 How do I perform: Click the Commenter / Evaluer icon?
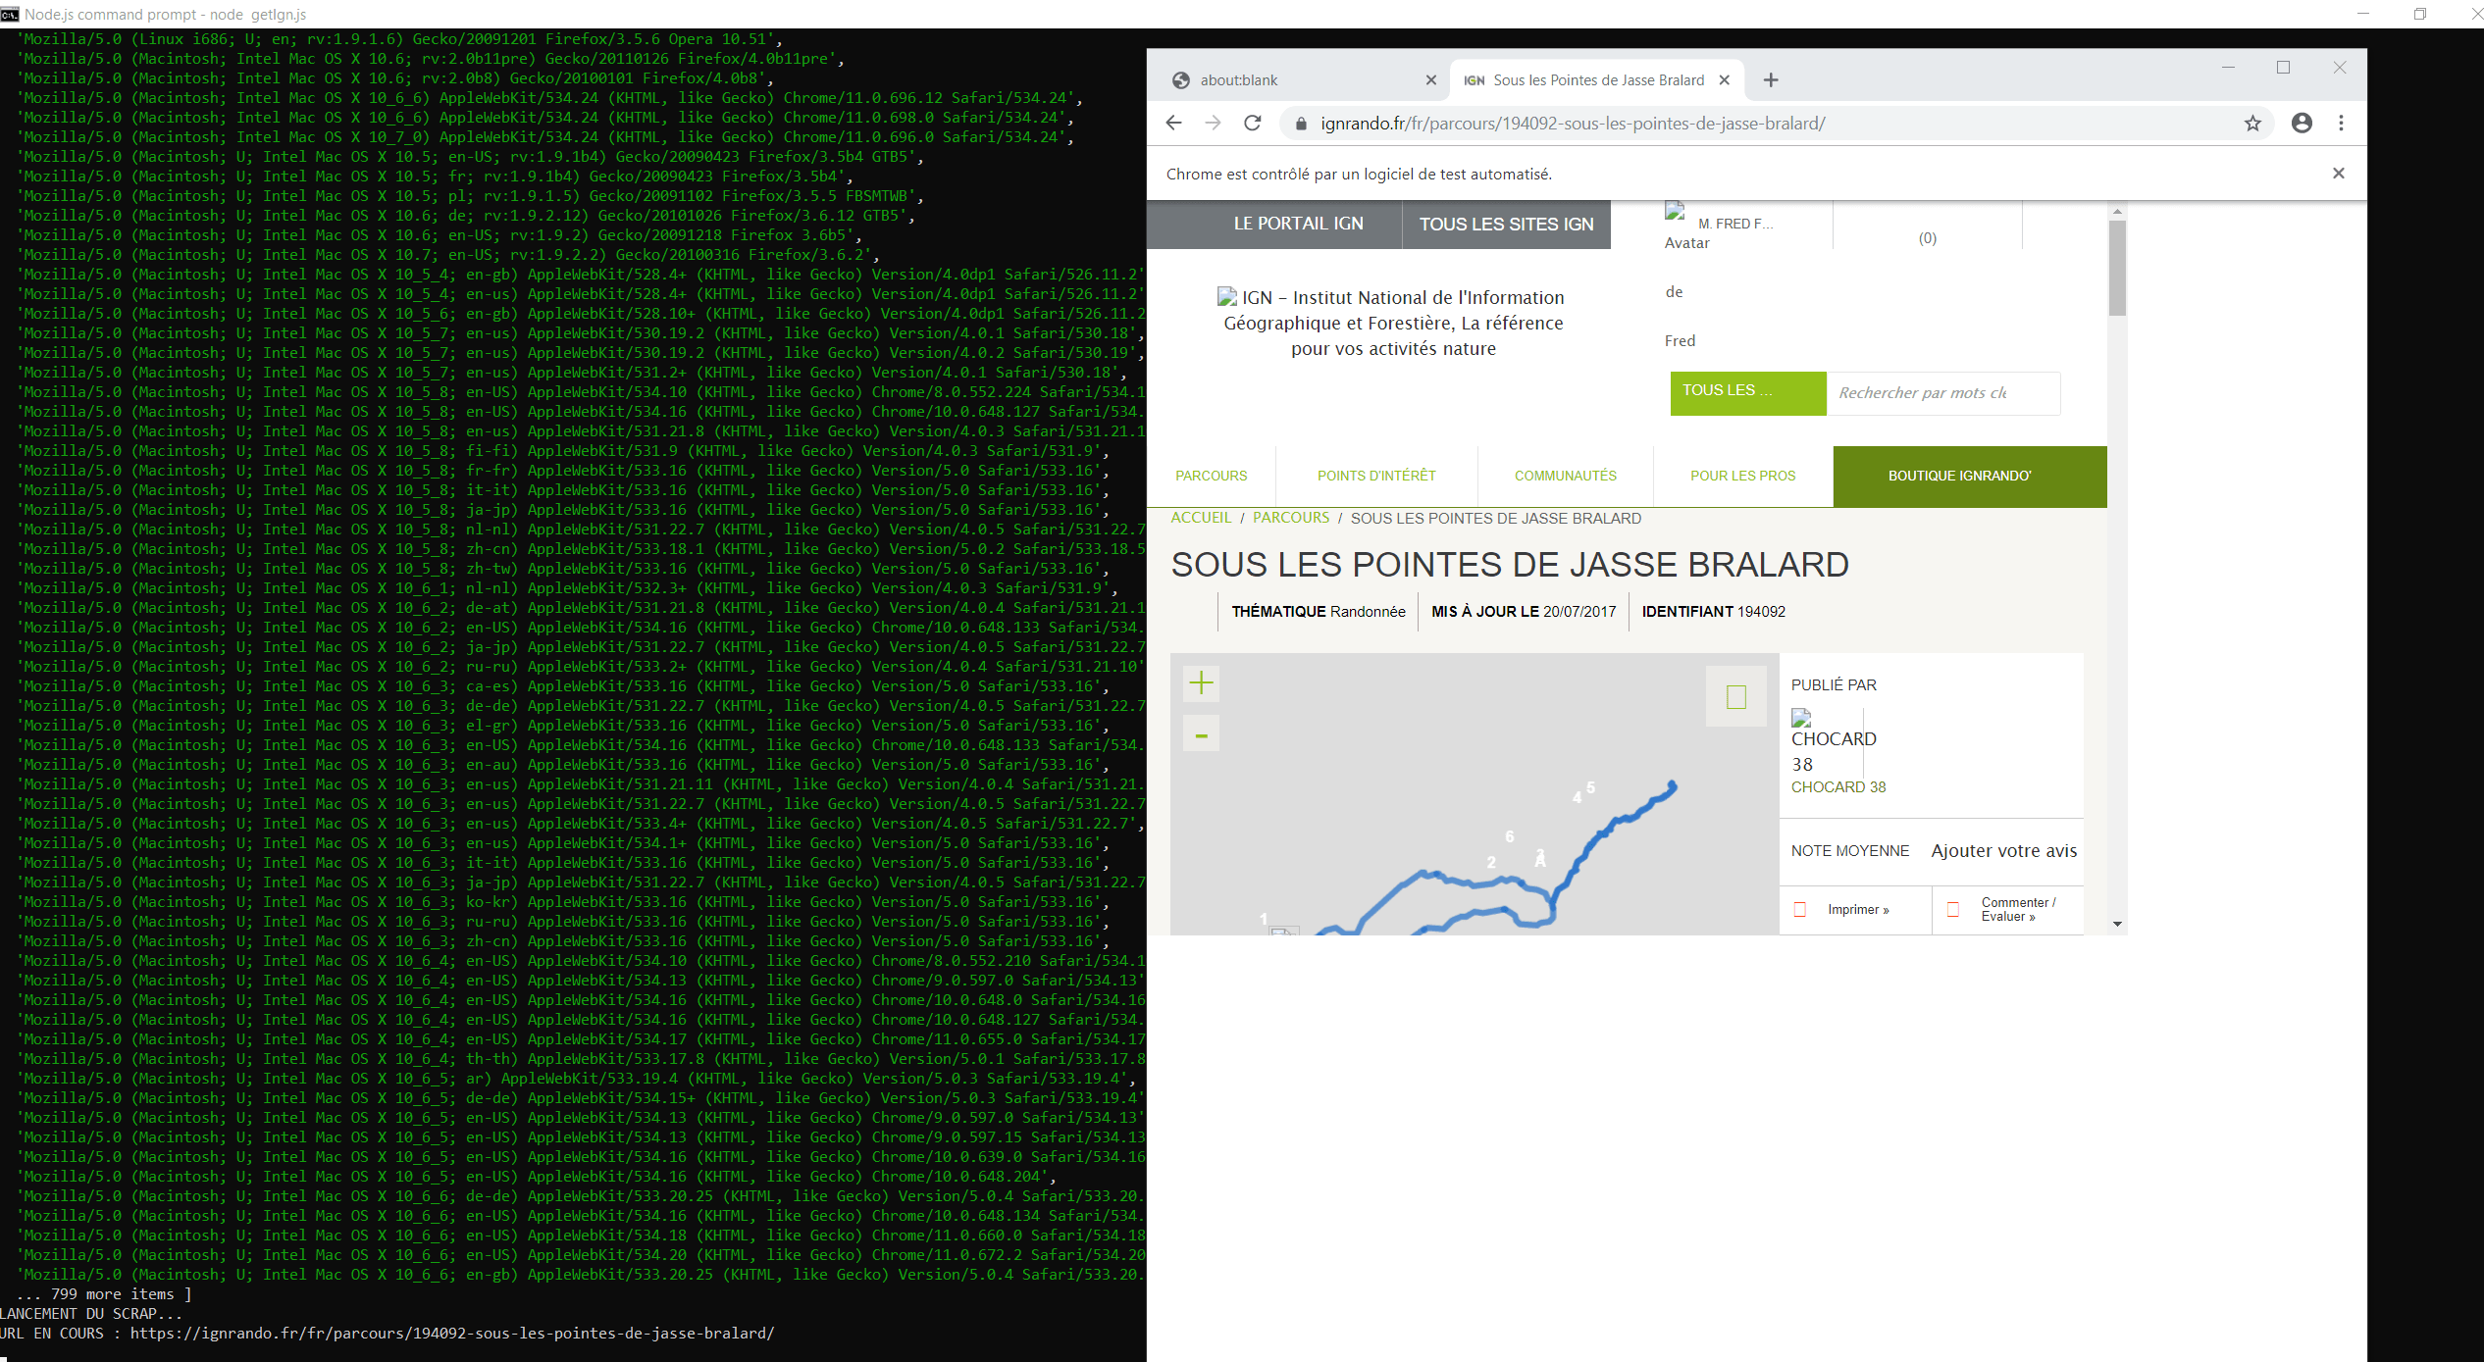pyautogui.click(x=1953, y=910)
